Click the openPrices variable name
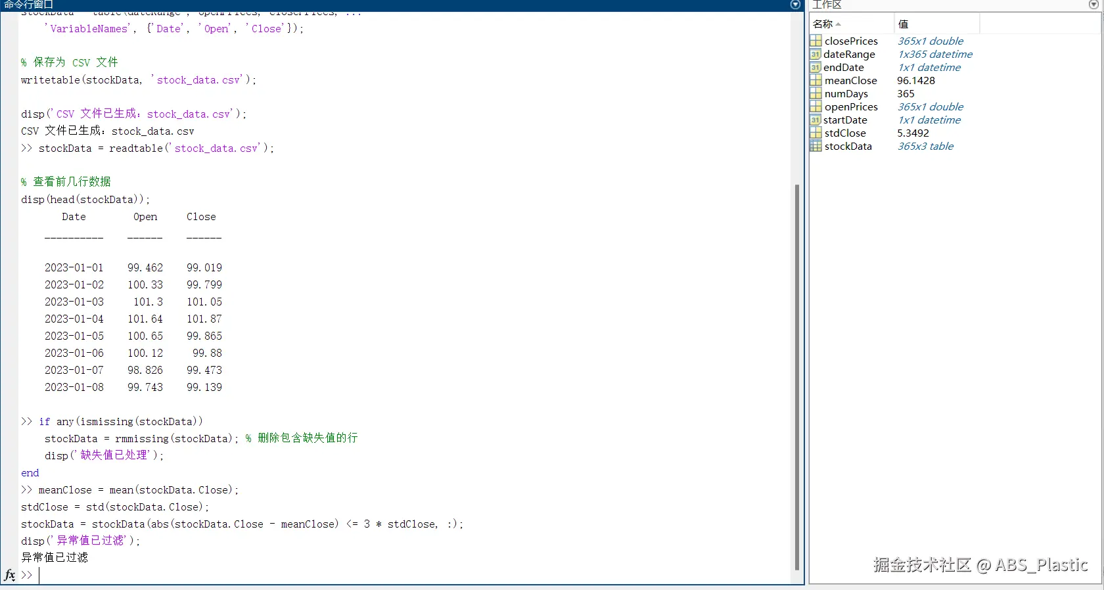 coord(851,106)
